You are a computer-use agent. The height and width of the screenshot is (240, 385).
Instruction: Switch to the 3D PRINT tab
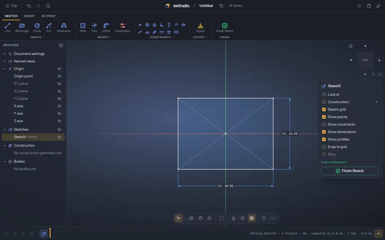(49, 16)
